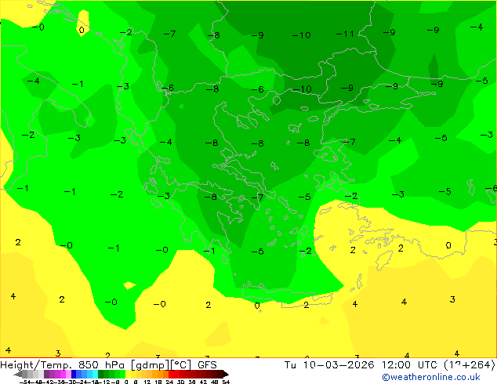The width and height of the screenshot is (497, 384).
Task: Click the gray left arrow of color legend
Action: click(18, 375)
